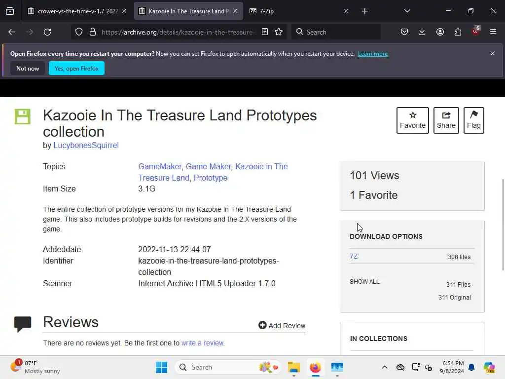Viewport: 505px width, 379px height.
Task: Open the Windows Start menu
Action: click(x=161, y=367)
